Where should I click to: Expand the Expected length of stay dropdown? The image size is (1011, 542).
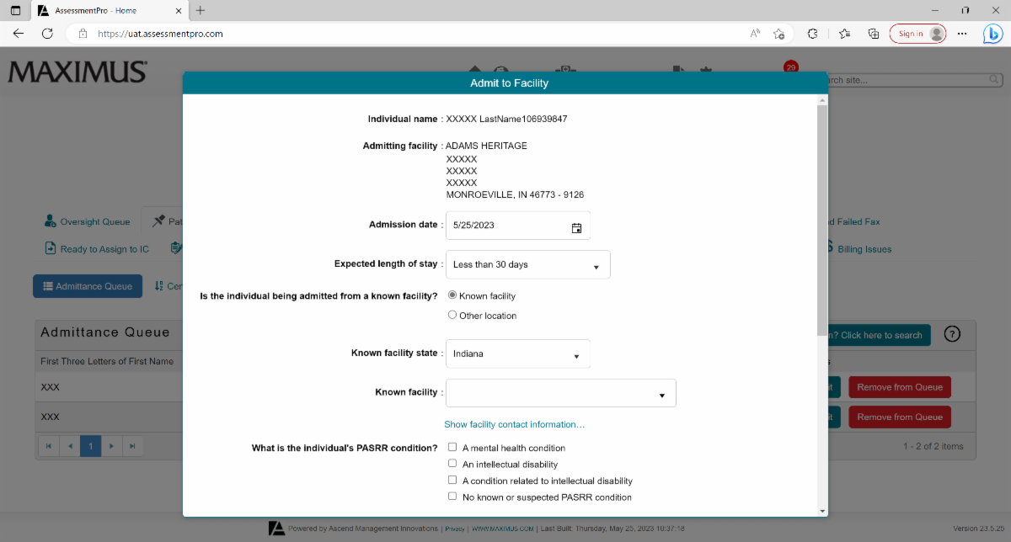click(527, 264)
